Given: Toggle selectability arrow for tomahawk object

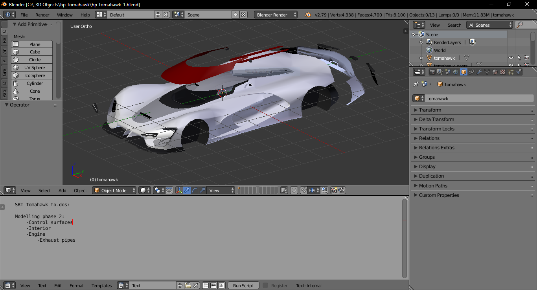Looking at the screenshot, I should (519, 58).
